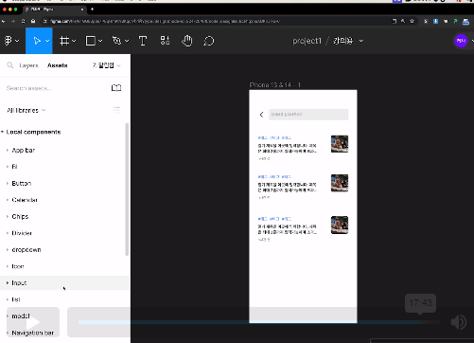Screen dimensions: 474x343
Task: Click the browser back arrow
Action: (x=3, y=21)
